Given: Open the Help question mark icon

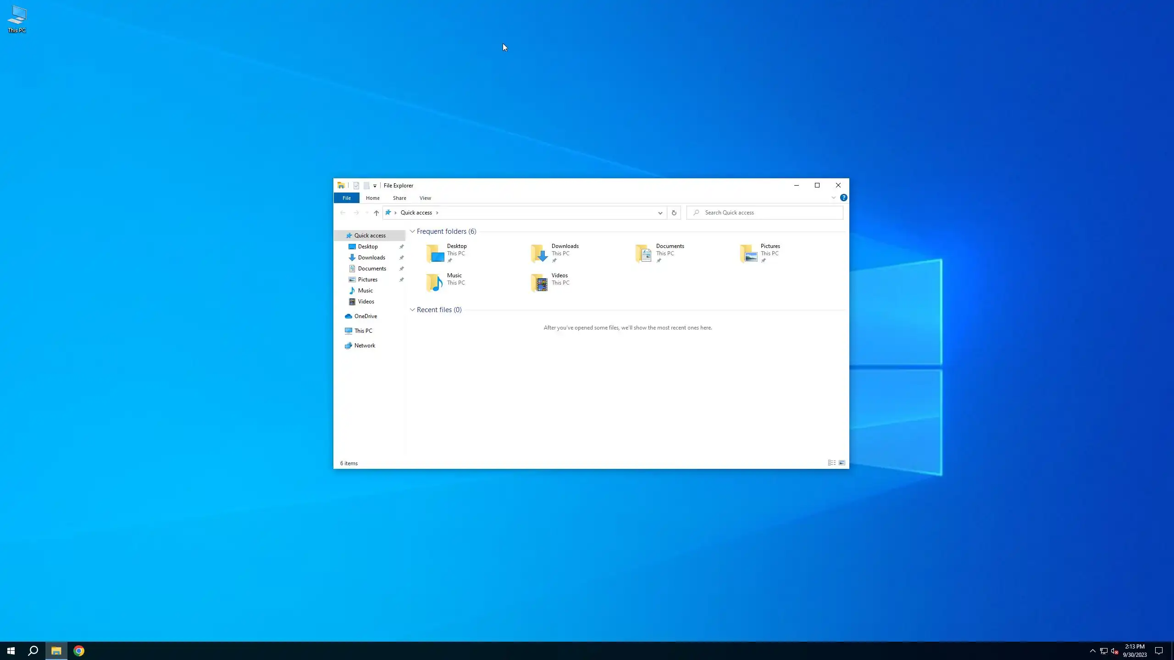Looking at the screenshot, I should pyautogui.click(x=843, y=198).
